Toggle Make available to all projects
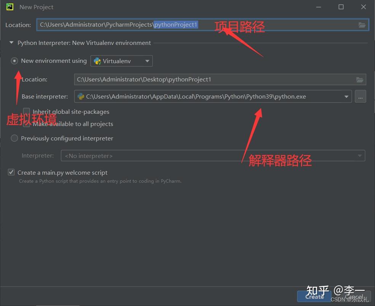 [x=26, y=124]
